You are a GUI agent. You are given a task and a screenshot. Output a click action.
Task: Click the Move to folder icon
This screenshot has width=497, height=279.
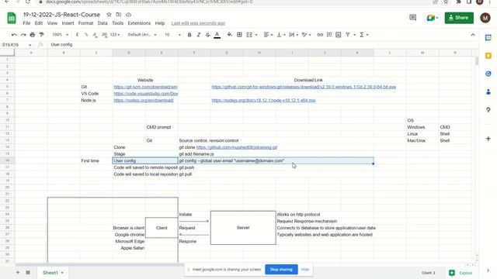[x=119, y=15]
